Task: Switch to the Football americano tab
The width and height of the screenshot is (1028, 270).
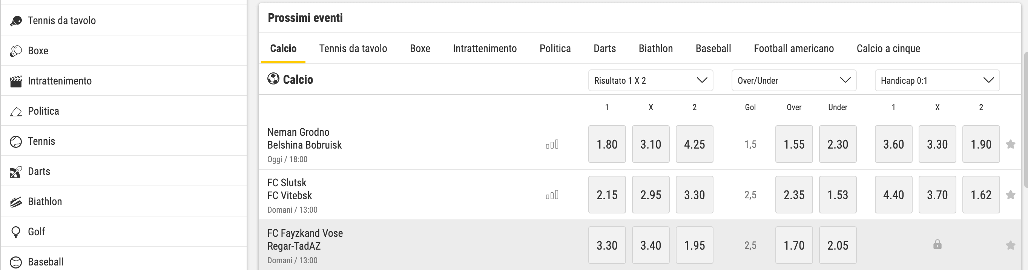Action: 794,49
